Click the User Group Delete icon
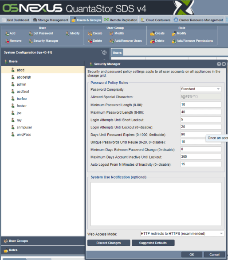Image resolution: width=228 pixels, height=260 pixels. [x=90, y=41]
